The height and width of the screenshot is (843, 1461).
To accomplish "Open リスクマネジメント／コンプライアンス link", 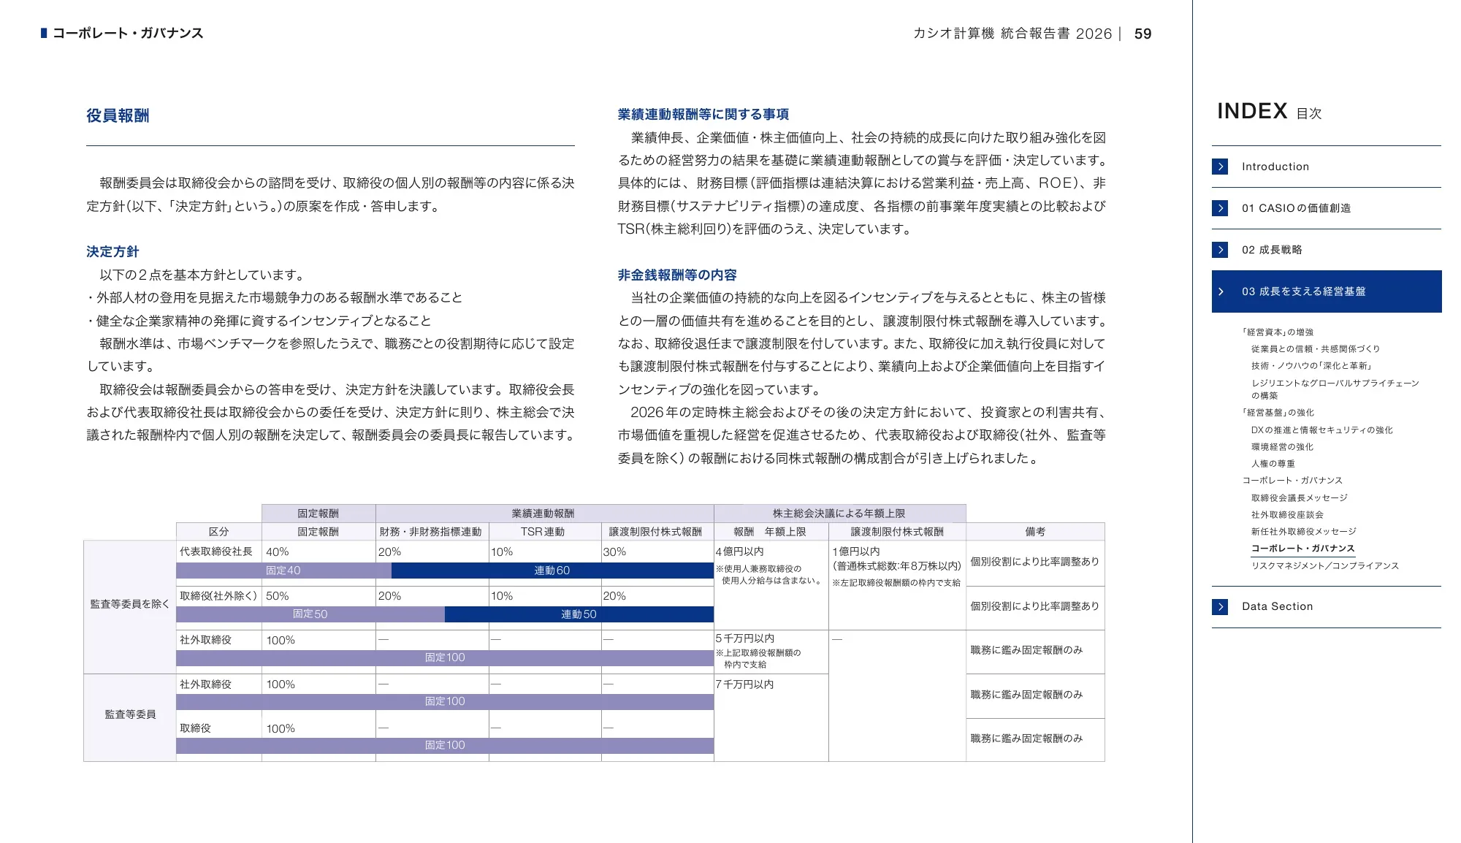I will tap(1325, 566).
